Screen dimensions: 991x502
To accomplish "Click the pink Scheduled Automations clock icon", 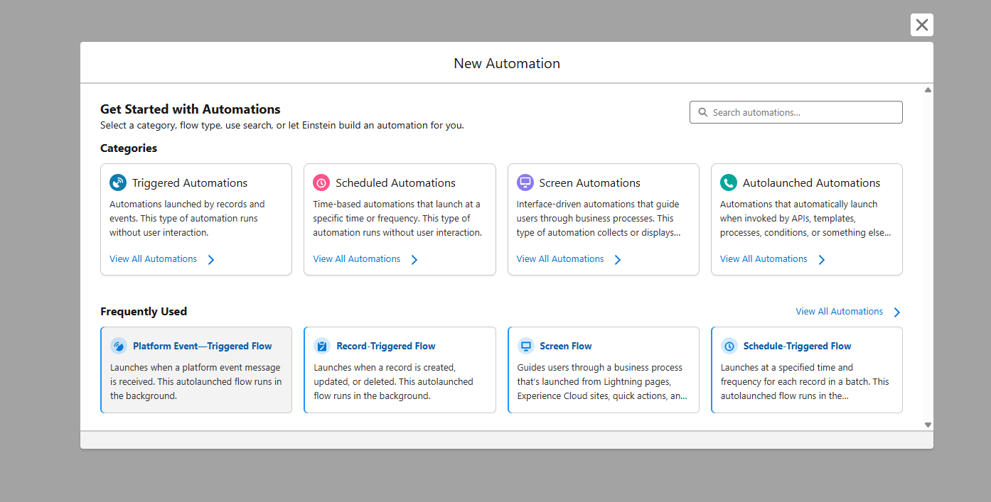I will 321,182.
